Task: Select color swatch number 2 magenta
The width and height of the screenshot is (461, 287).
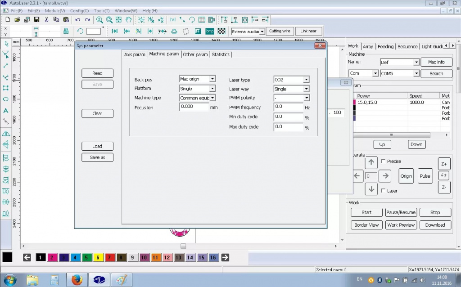Action: pyautogui.click(x=52, y=258)
